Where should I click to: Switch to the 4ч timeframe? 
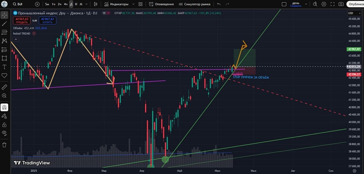(66, 4)
